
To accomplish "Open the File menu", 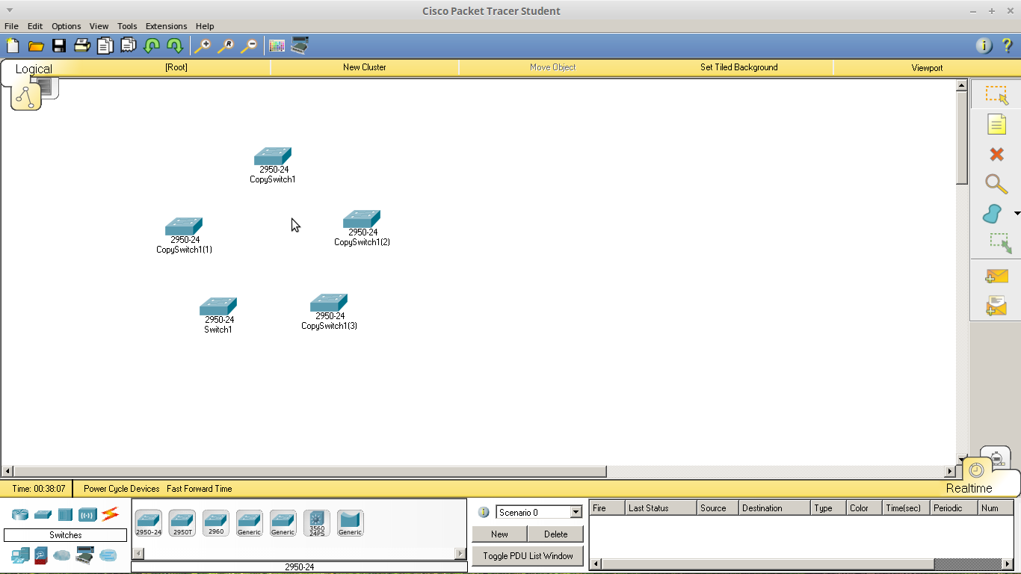I will click(11, 25).
